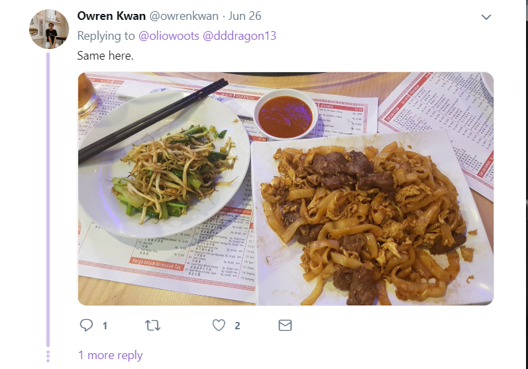This screenshot has width=528, height=369.
Task: Click the three dots below thread line
Action: 48,356
